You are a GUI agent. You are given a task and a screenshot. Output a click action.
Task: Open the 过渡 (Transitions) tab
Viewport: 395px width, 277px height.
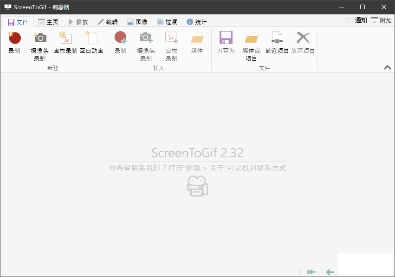167,22
